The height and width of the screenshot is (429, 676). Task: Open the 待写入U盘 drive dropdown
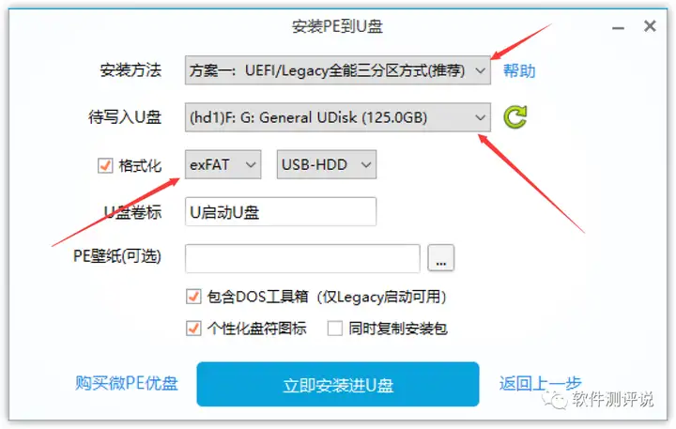tap(338, 117)
